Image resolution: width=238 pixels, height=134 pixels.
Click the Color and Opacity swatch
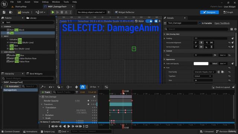click(201, 64)
